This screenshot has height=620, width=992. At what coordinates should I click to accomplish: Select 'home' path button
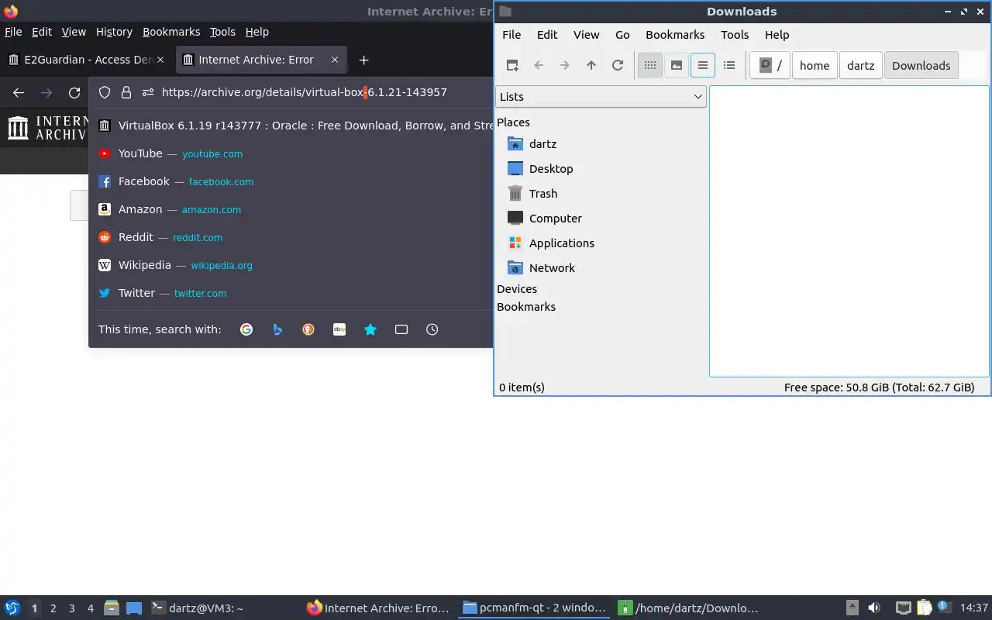click(x=815, y=65)
